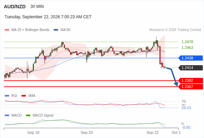This screenshot has height=138, width=204.
Task: Click the black 1.2414 current price tag
Action: [191, 68]
